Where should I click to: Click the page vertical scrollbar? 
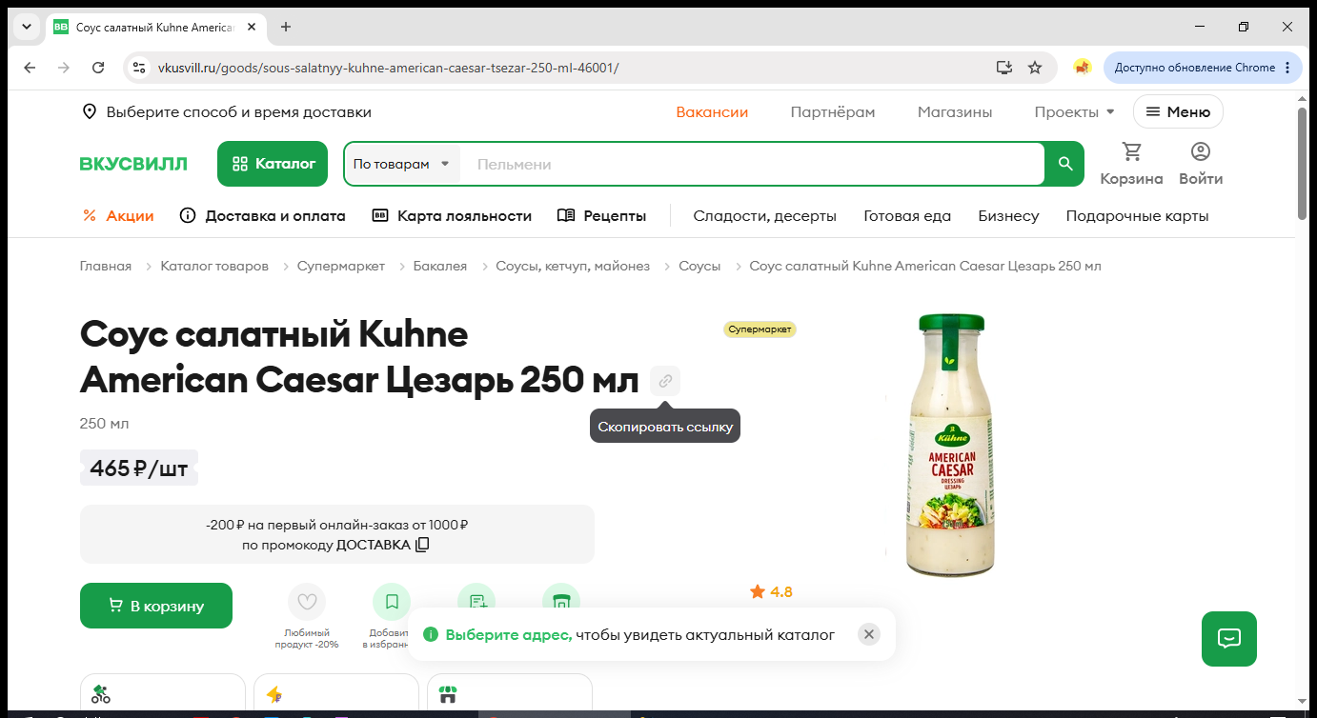click(x=1303, y=164)
